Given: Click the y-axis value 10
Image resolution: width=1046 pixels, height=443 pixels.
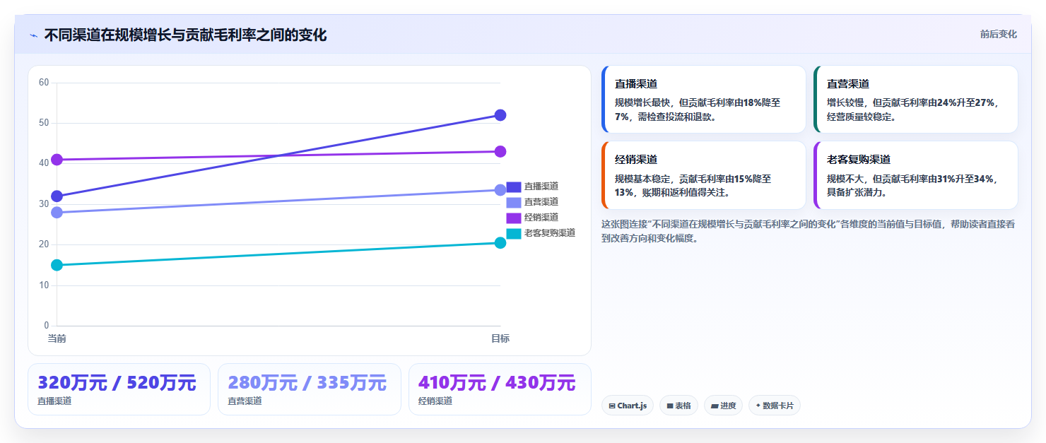Looking at the screenshot, I should pyautogui.click(x=44, y=285).
